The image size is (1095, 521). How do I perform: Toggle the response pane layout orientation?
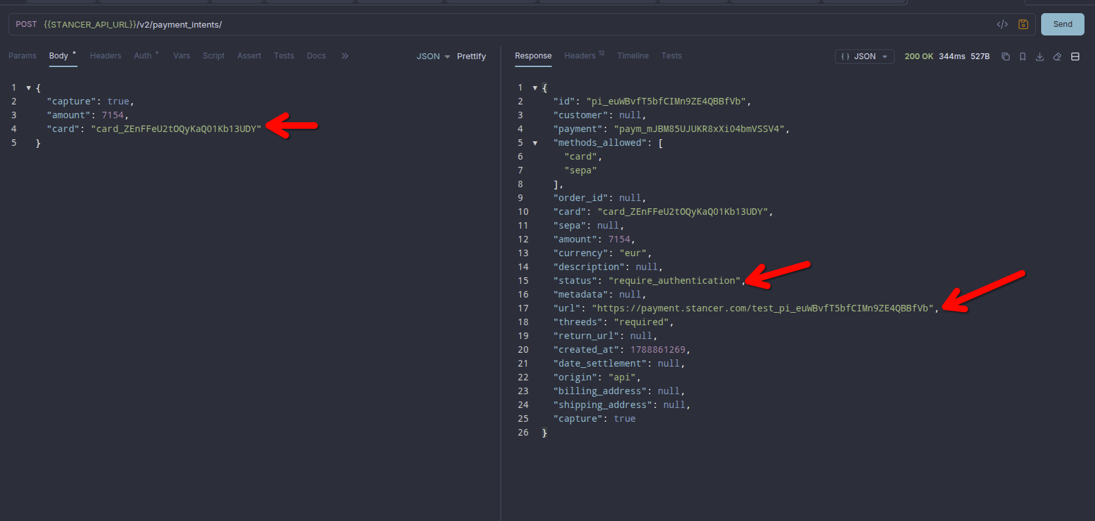(x=1075, y=57)
